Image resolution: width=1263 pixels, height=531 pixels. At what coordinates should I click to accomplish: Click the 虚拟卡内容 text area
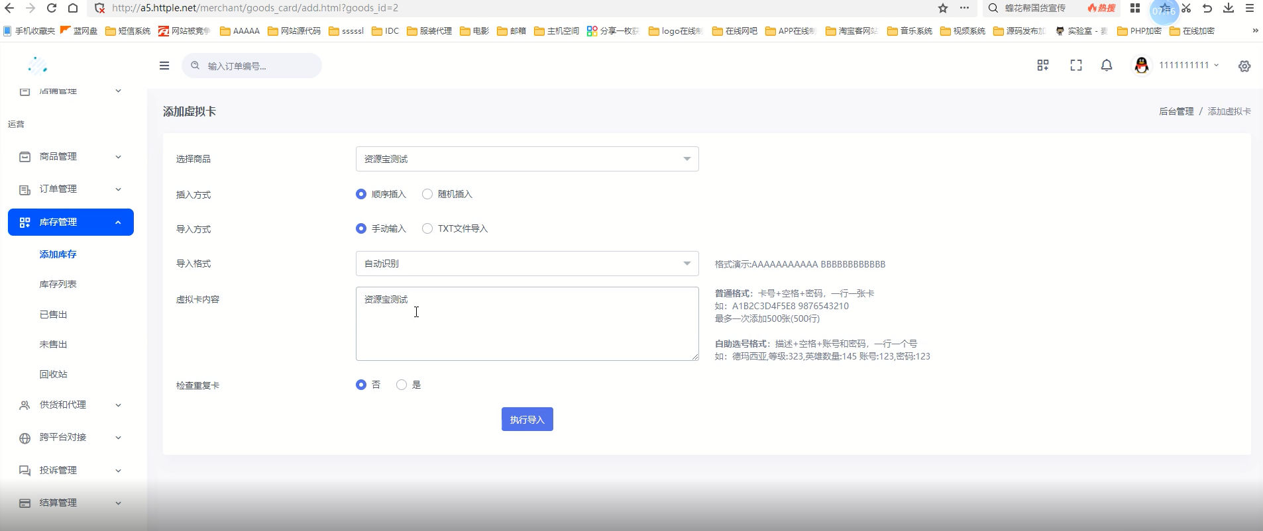point(527,324)
